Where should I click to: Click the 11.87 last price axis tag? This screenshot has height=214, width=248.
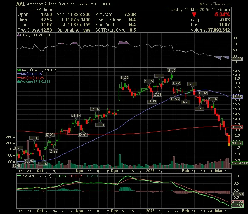[237, 143]
